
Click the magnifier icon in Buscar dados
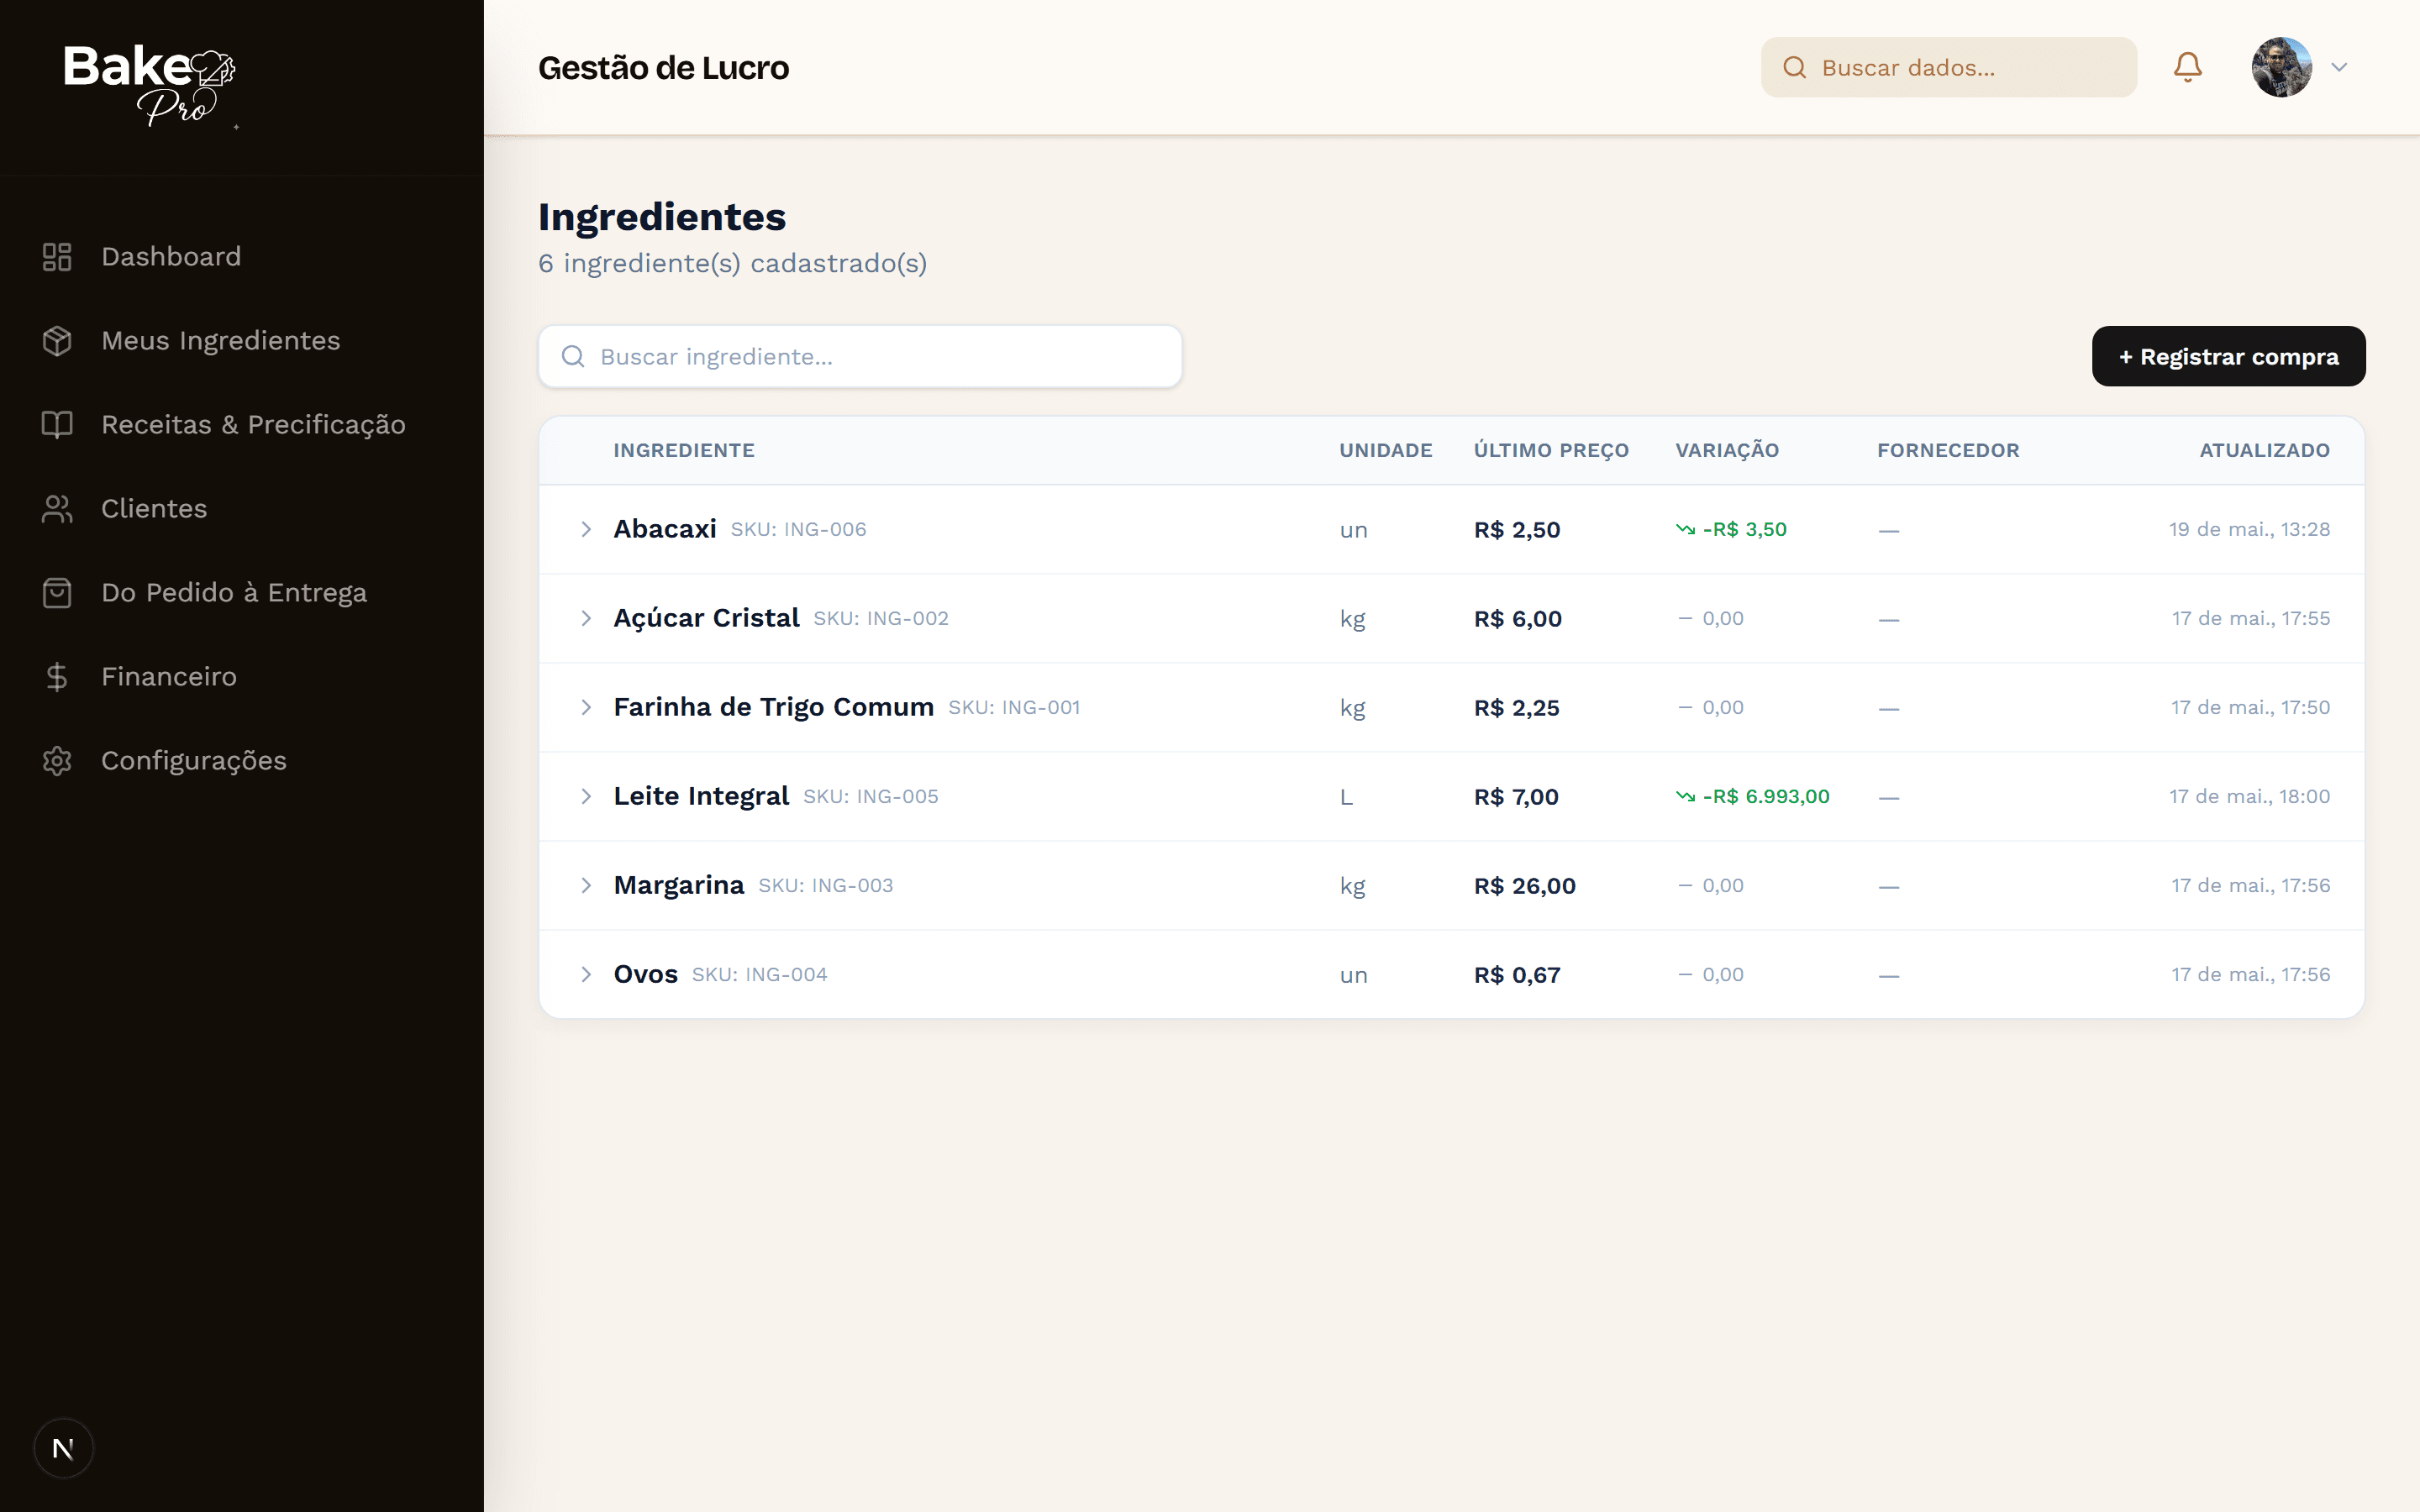[1795, 67]
